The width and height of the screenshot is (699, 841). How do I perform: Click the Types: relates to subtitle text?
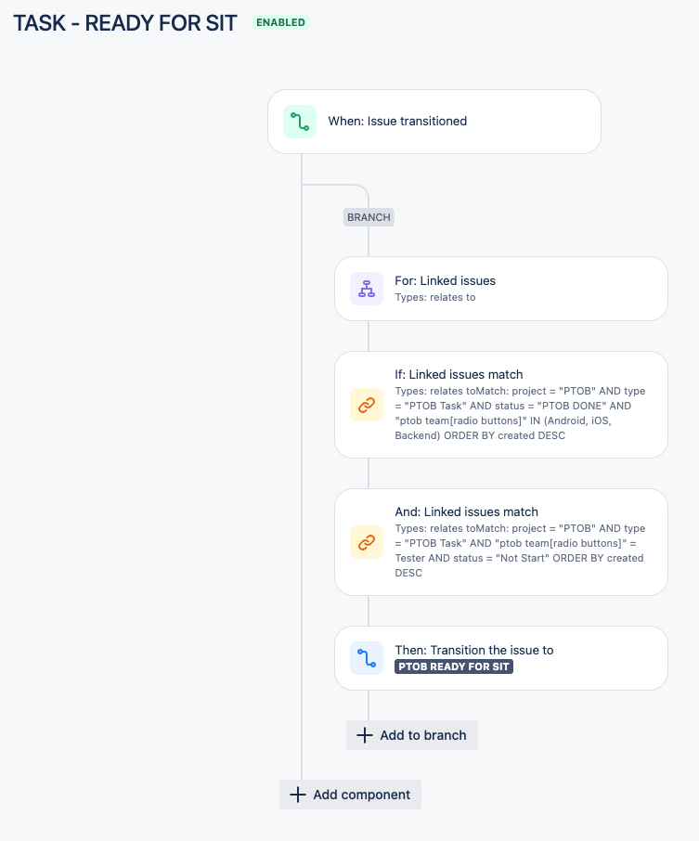(435, 297)
